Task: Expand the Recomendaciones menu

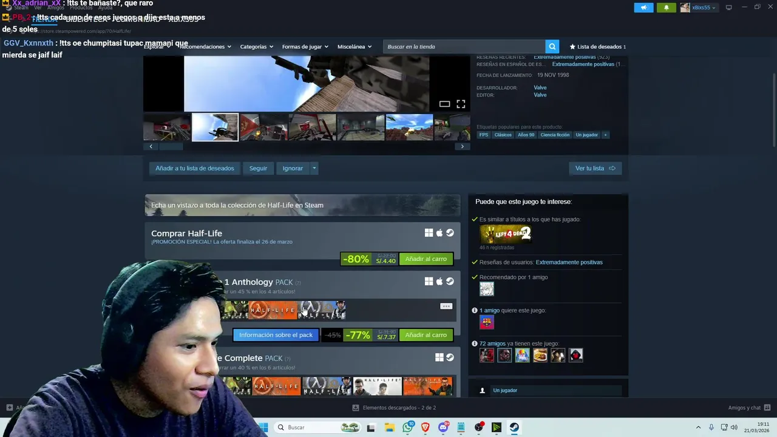Action: tap(205, 47)
